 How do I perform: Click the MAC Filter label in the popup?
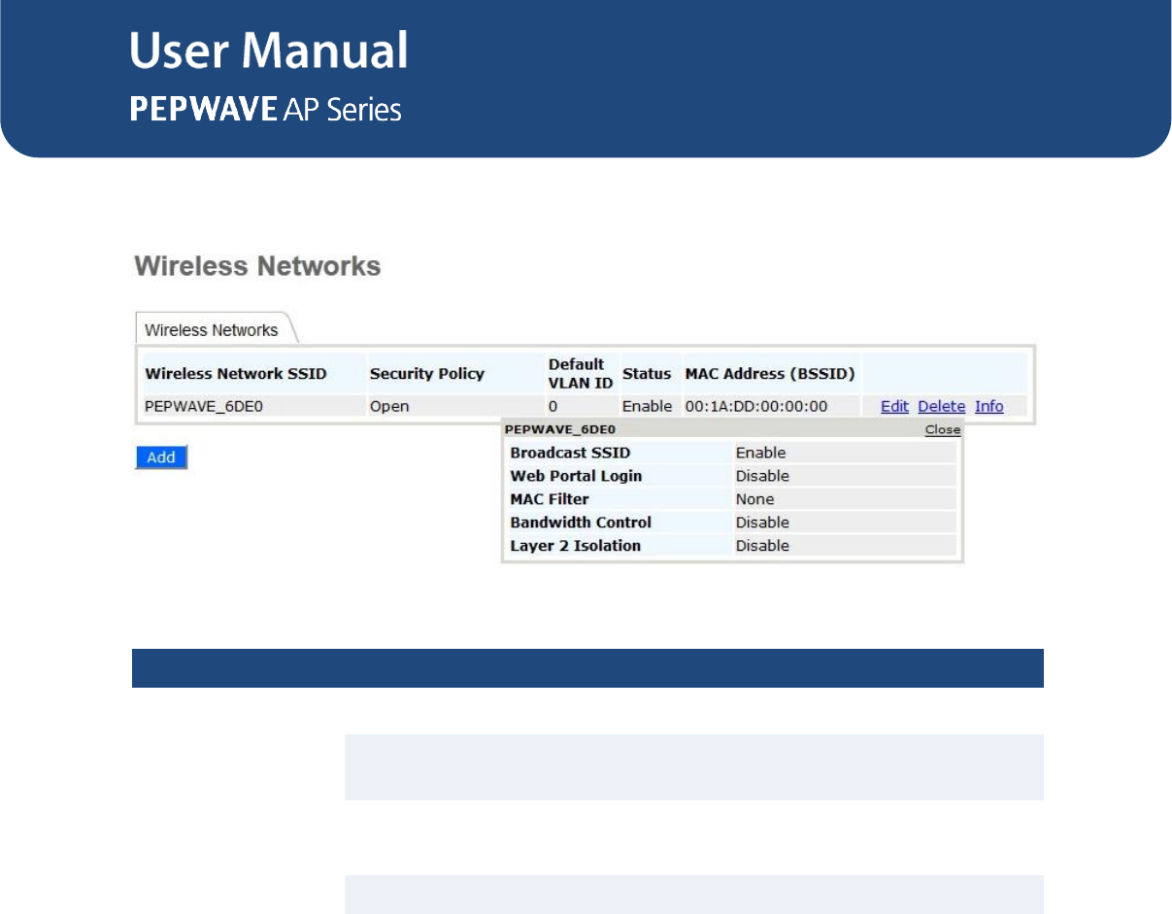550,499
